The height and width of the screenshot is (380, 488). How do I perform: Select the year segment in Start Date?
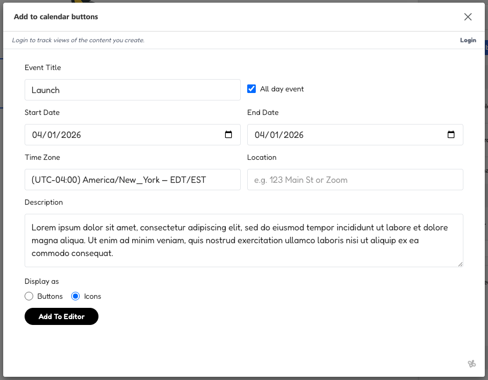click(x=70, y=135)
